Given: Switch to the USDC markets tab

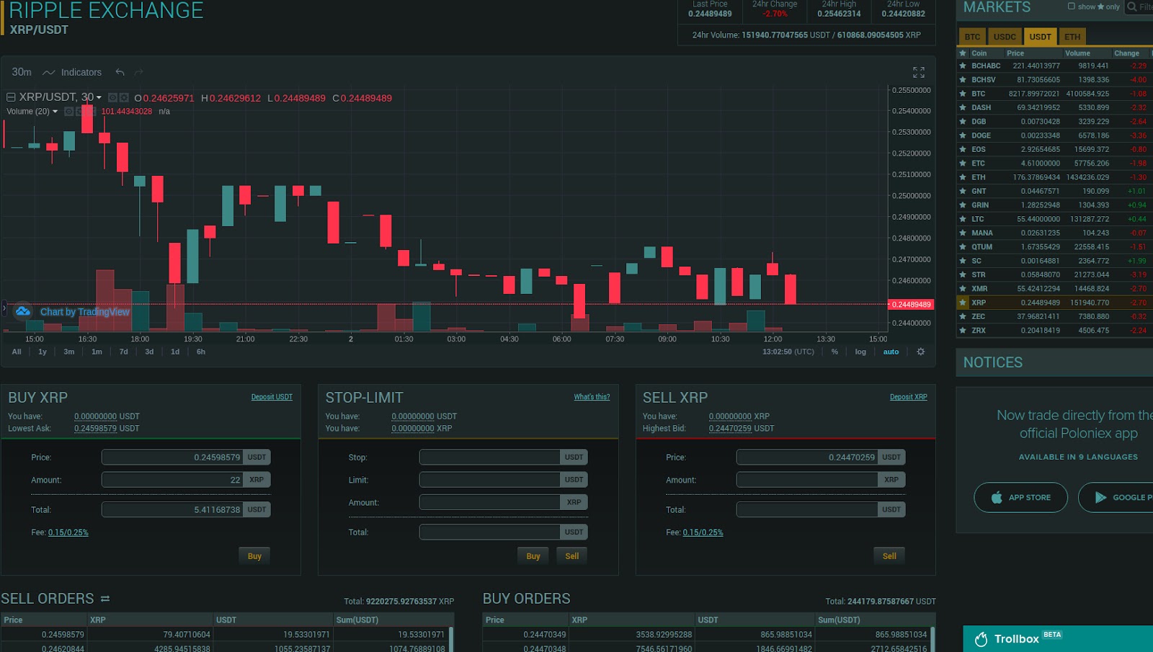Looking at the screenshot, I should click(x=1005, y=37).
